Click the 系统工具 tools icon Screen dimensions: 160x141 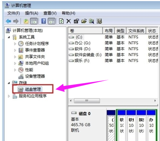pyautogui.click(x=14, y=37)
